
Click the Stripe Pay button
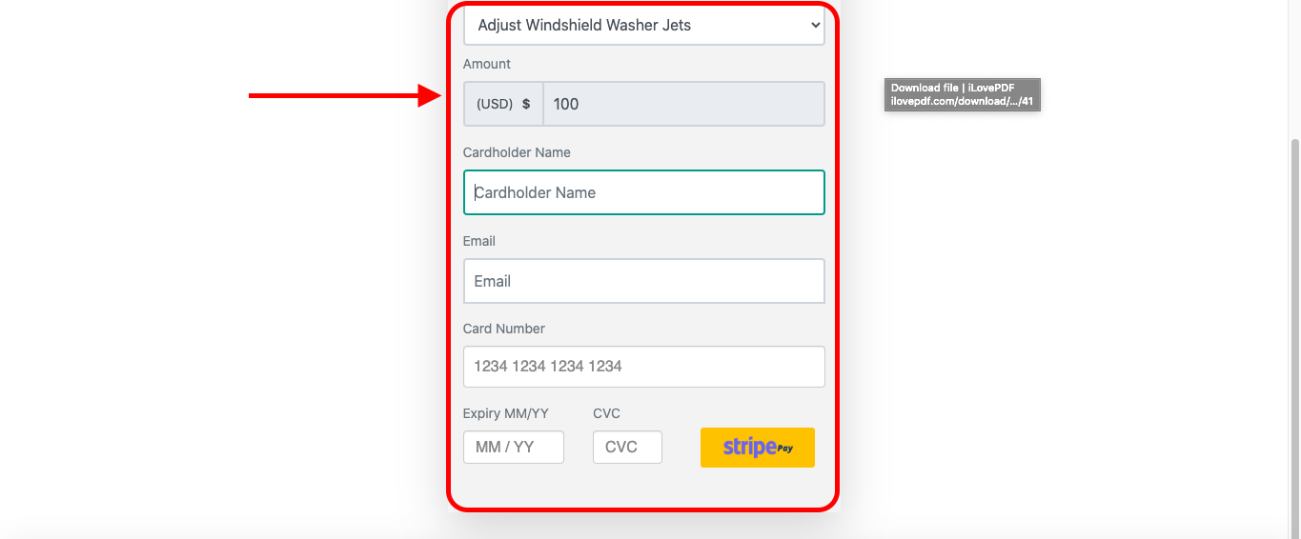(758, 448)
